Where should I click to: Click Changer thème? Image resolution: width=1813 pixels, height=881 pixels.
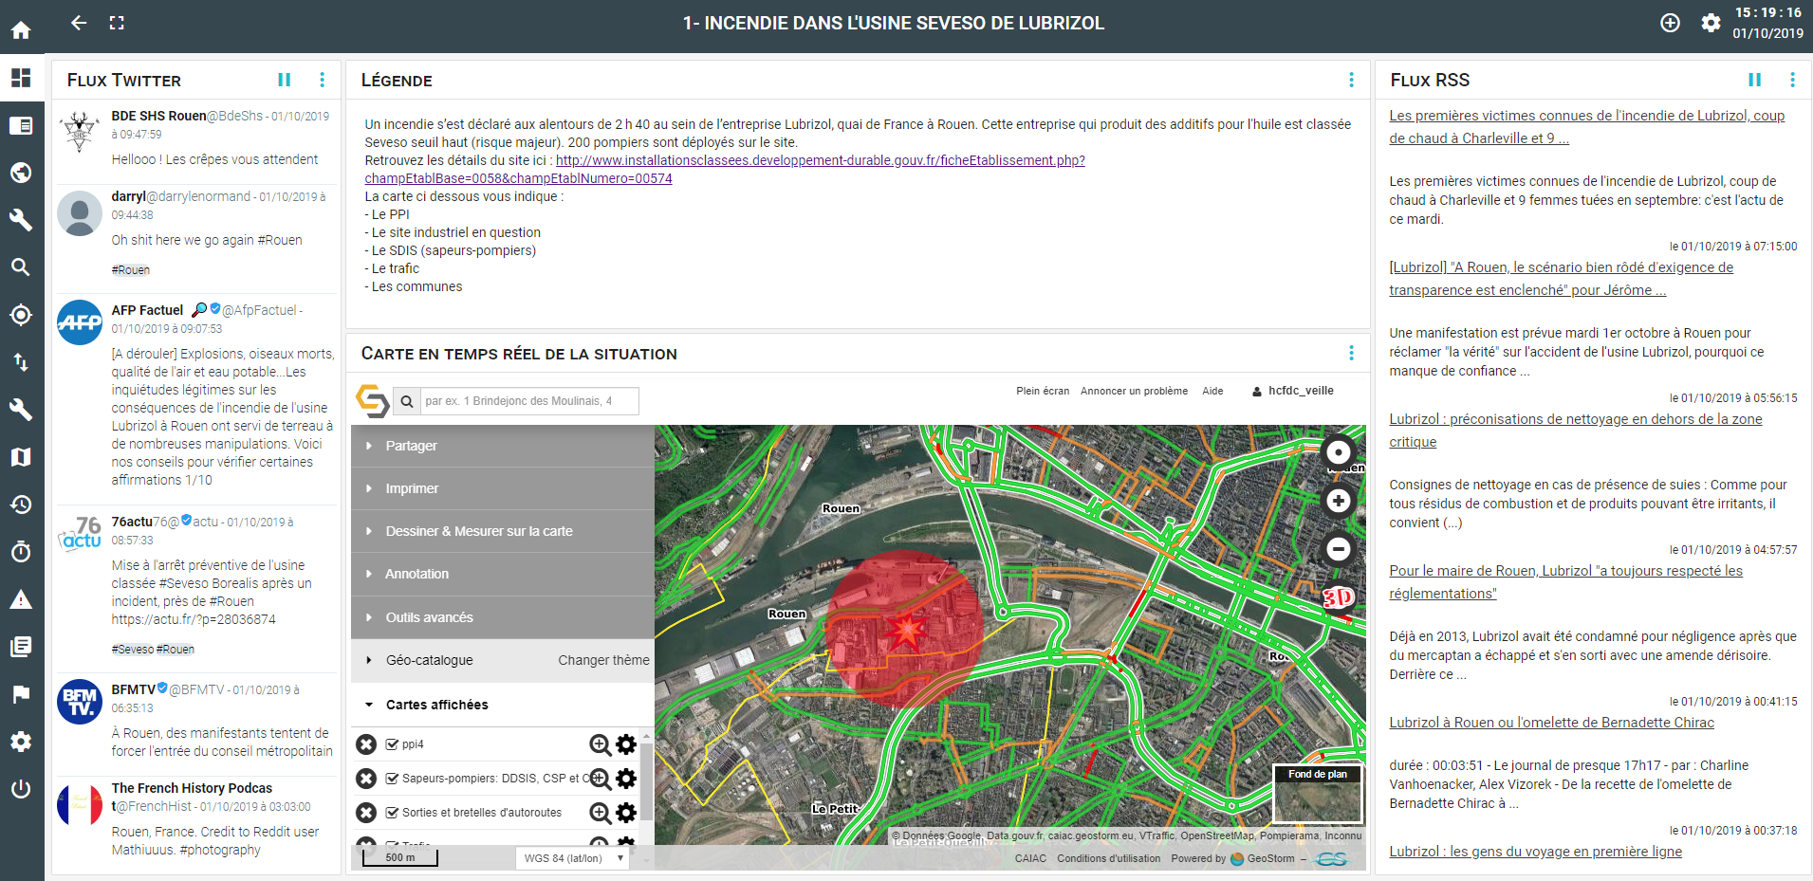[603, 660]
